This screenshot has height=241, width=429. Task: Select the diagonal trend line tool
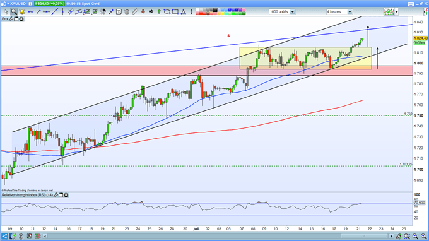54,12
